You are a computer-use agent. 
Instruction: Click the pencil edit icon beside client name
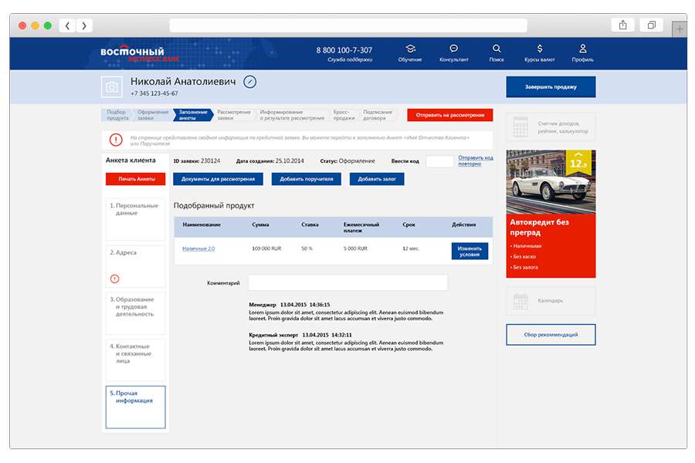click(x=249, y=82)
